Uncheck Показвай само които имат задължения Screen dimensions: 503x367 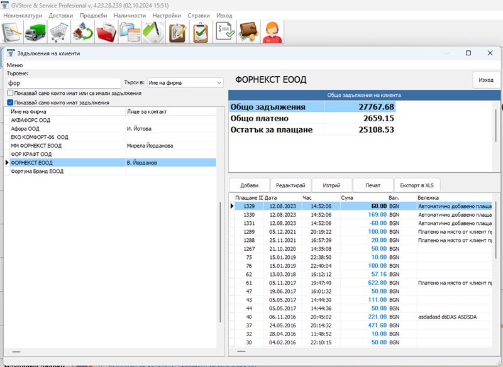pos(10,102)
